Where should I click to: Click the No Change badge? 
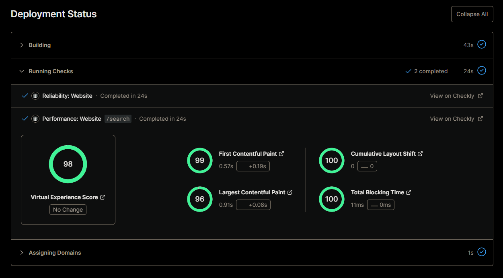click(68, 210)
